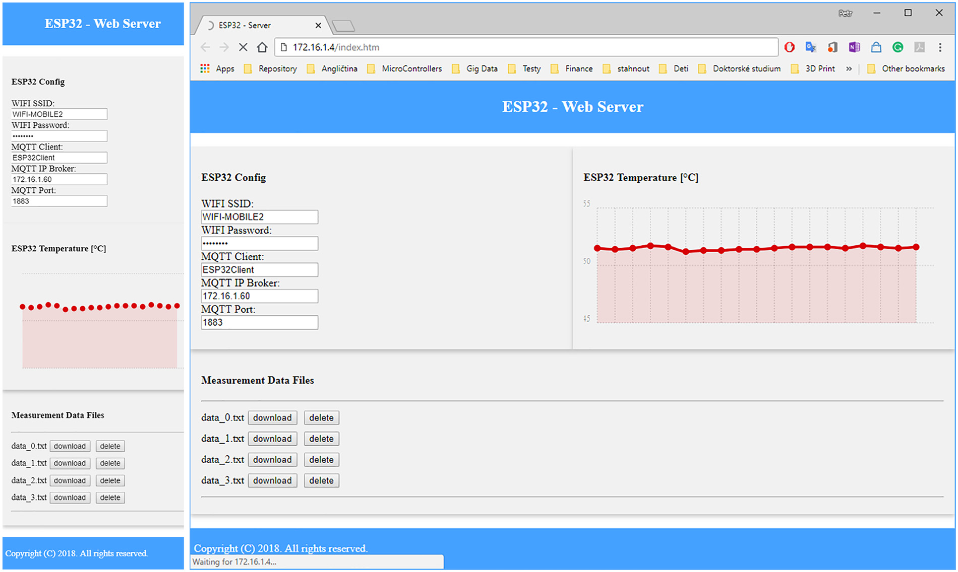Click the last data point on the temperature chart

tap(916, 247)
